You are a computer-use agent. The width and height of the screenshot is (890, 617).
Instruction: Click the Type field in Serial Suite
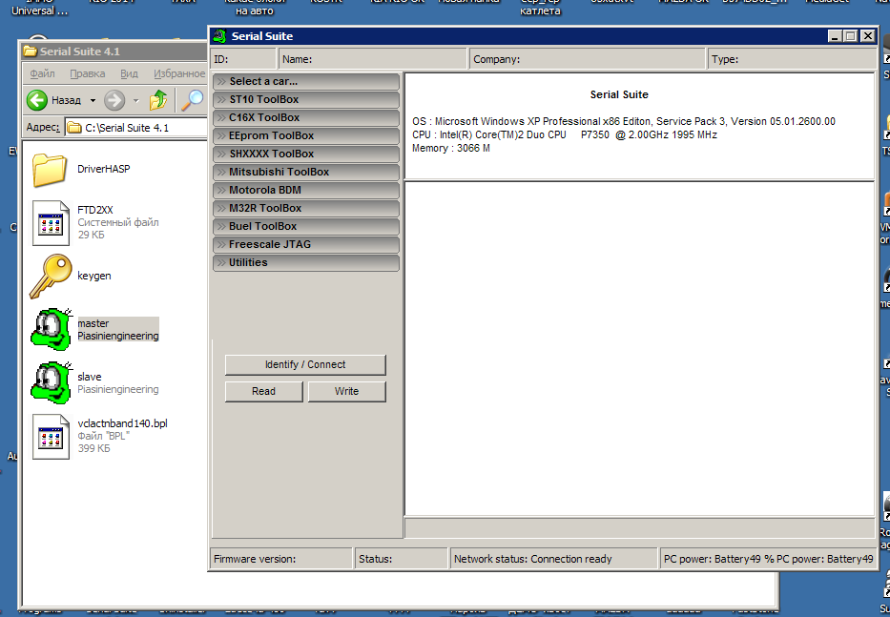point(792,59)
